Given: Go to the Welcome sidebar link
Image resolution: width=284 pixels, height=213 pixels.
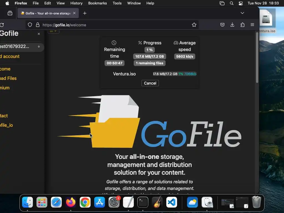Looking at the screenshot, I should point(5,69).
